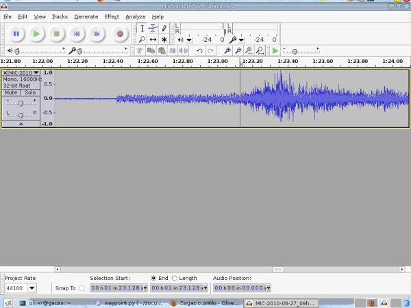The image size is (411, 308).
Task: Pick the Multi-tool asterisk icon
Action: pos(164,40)
